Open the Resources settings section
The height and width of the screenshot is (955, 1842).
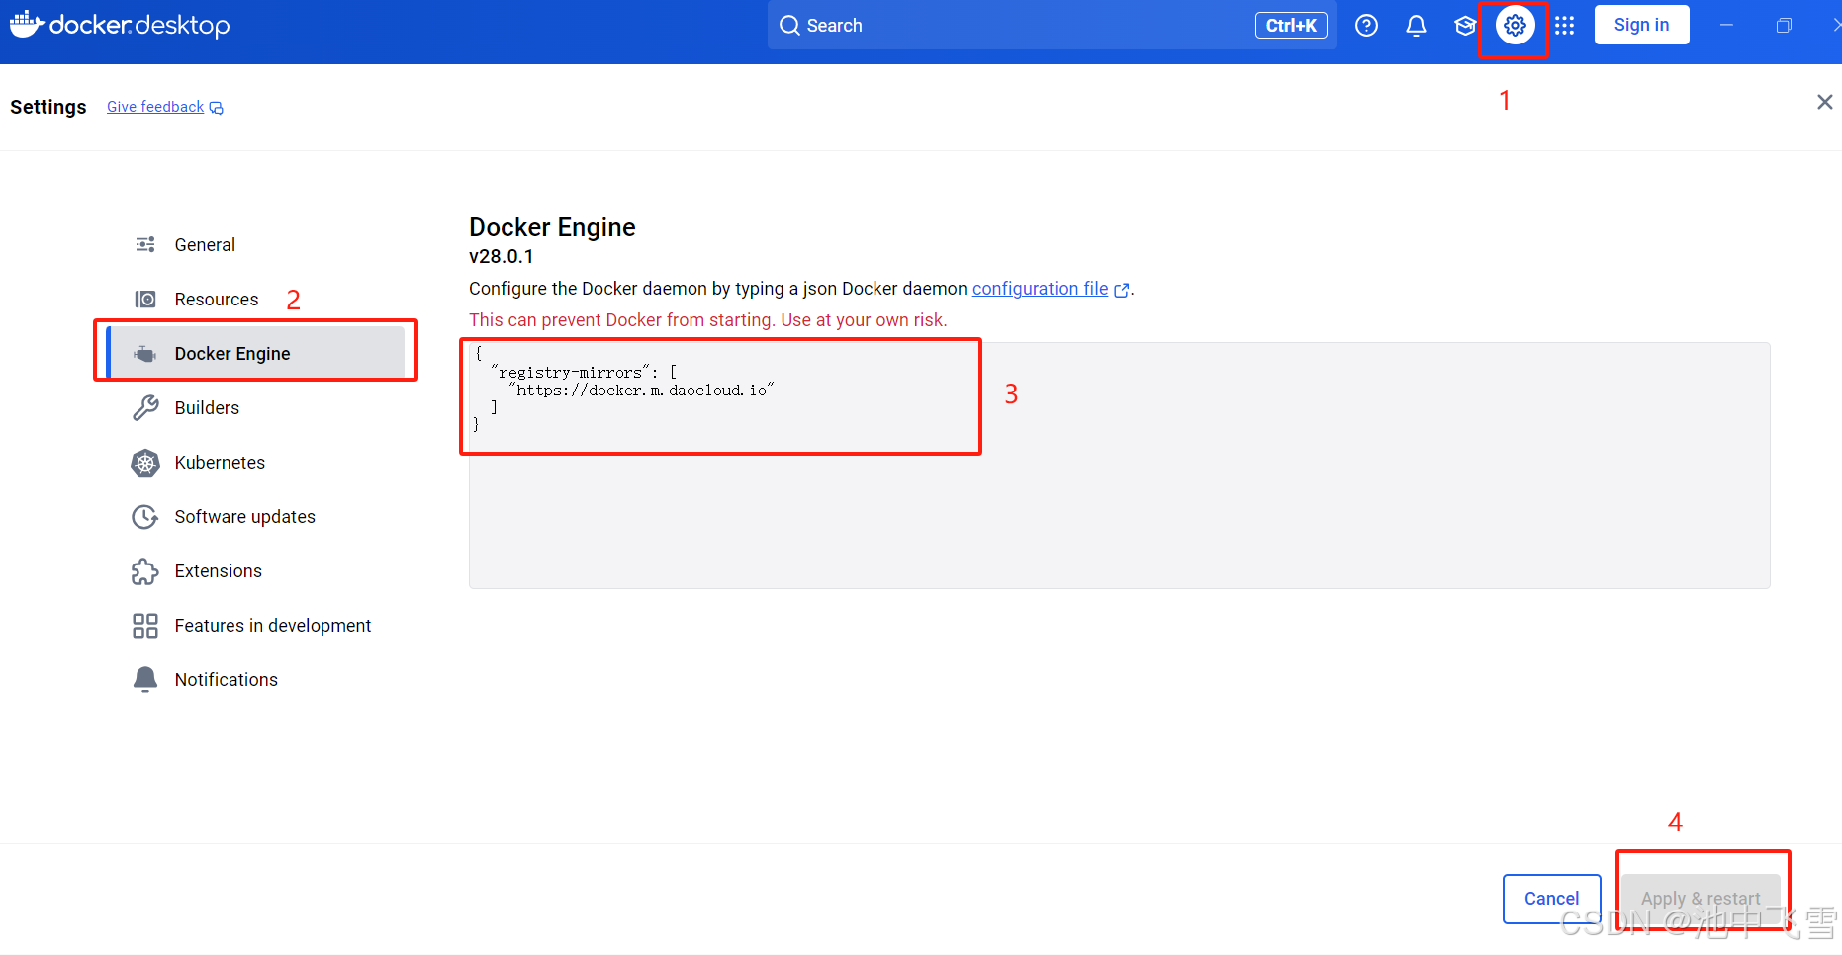255,299
